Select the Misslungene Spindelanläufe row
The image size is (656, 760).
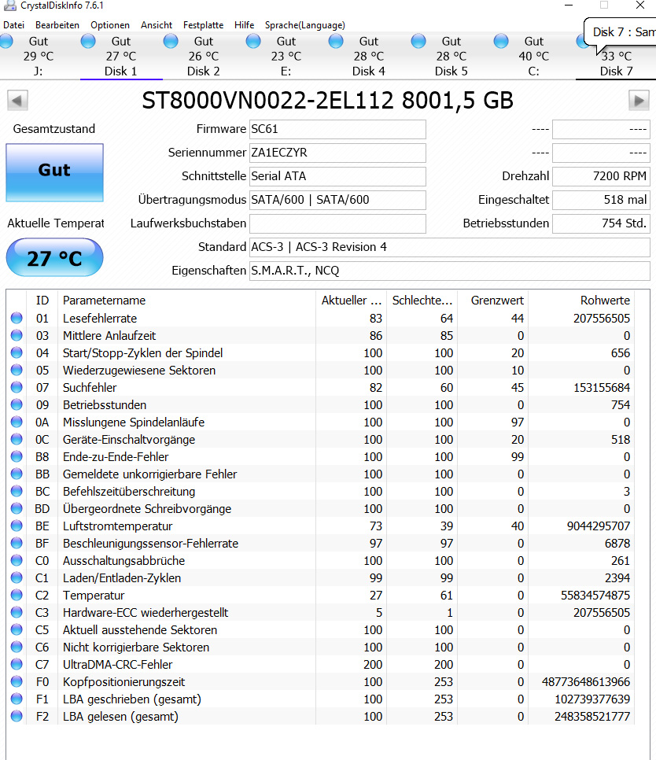point(320,422)
